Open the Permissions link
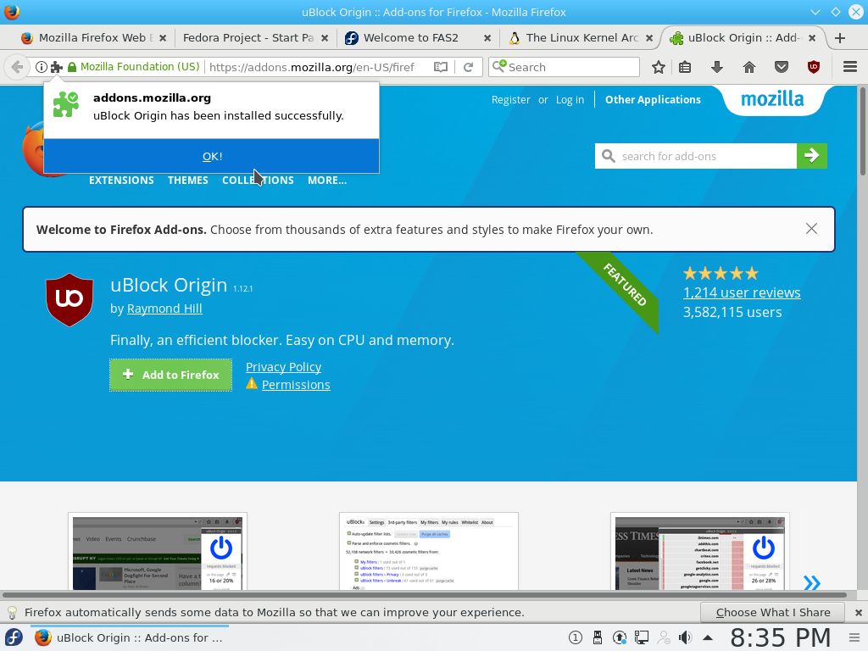The image size is (868, 651). click(x=296, y=385)
